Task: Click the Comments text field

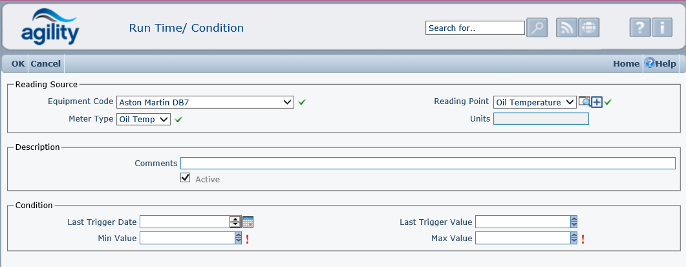Action: (427, 163)
